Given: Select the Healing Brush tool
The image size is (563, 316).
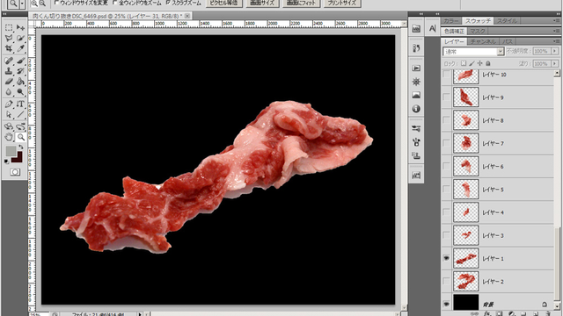Looking at the screenshot, I should [x=9, y=61].
